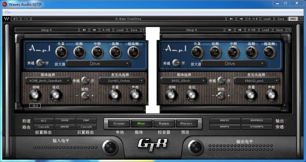Click previous setup arrow on left amp
Screen dimensions: 306x162
click(x=84, y=30)
